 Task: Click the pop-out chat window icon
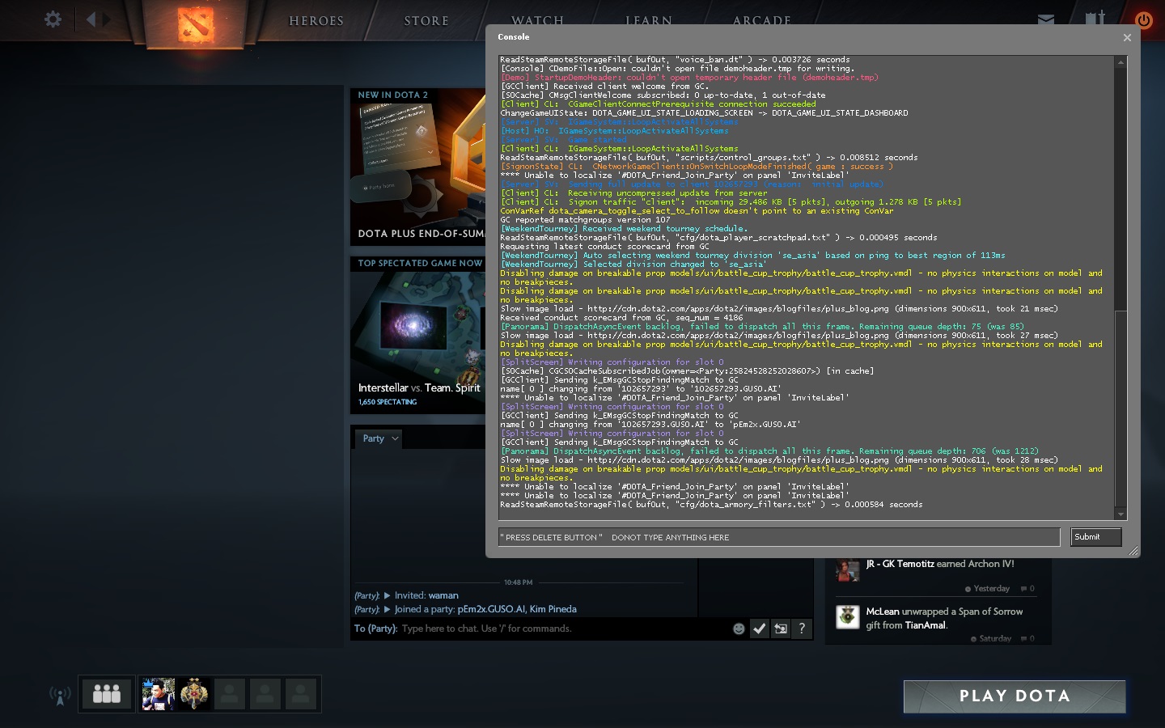point(781,629)
